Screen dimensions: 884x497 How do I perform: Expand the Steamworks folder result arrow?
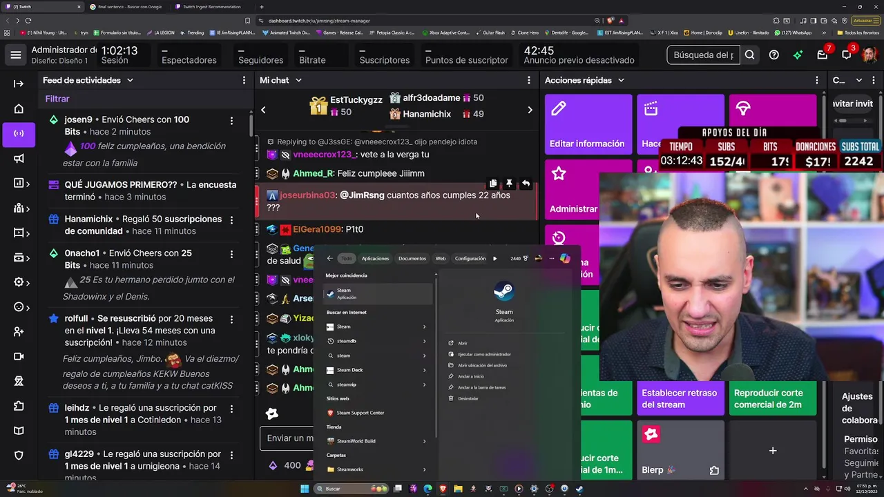coord(424,469)
